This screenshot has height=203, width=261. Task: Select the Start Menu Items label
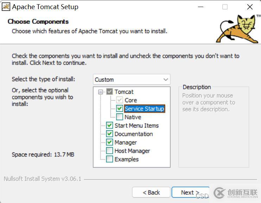pyautogui.click(x=137, y=125)
